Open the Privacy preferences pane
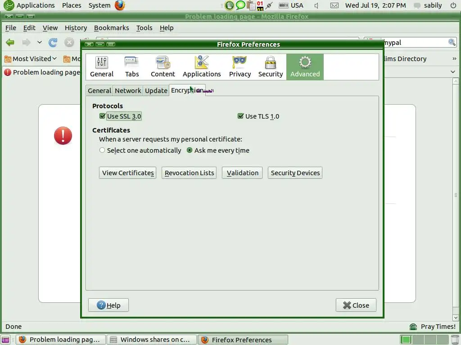Screen dimensions: 461x345 (x=240, y=67)
